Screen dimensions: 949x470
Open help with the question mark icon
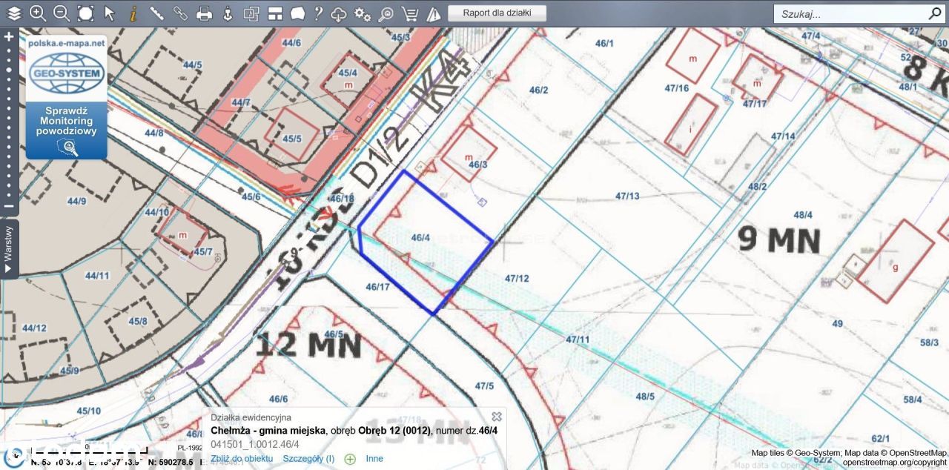tap(318, 13)
